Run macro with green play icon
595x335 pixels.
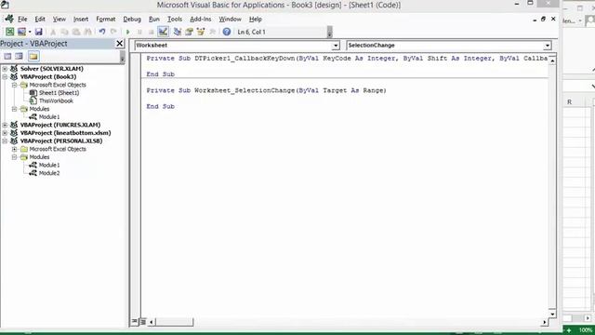pos(128,32)
